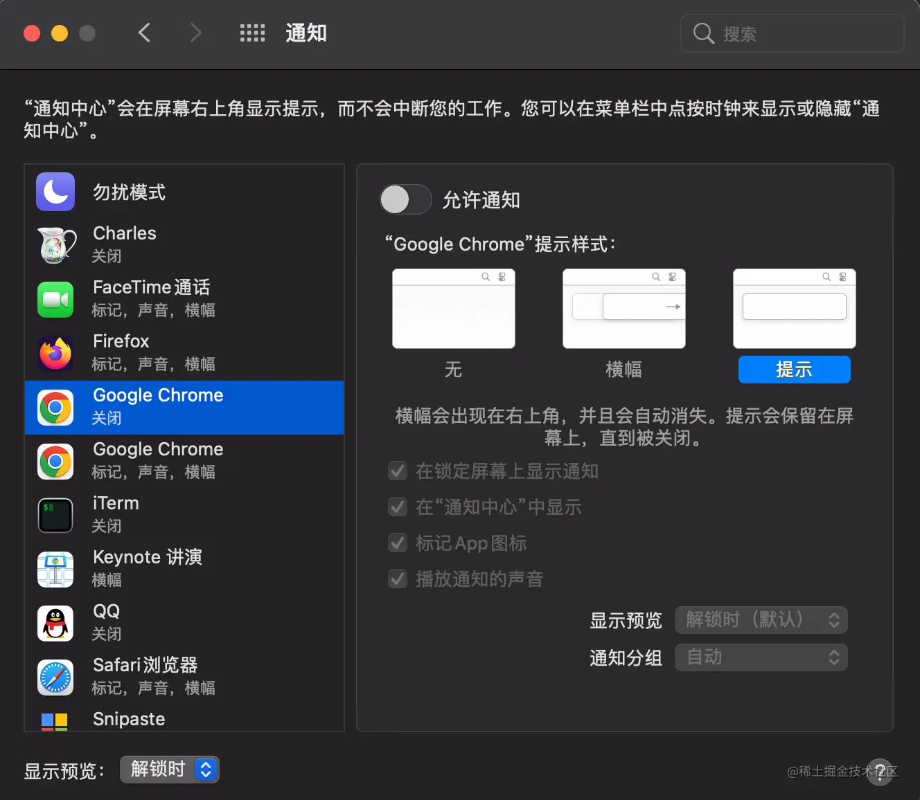Screen dimensions: 920x800
Task: Click the 提示 style button label
Action: tap(795, 370)
